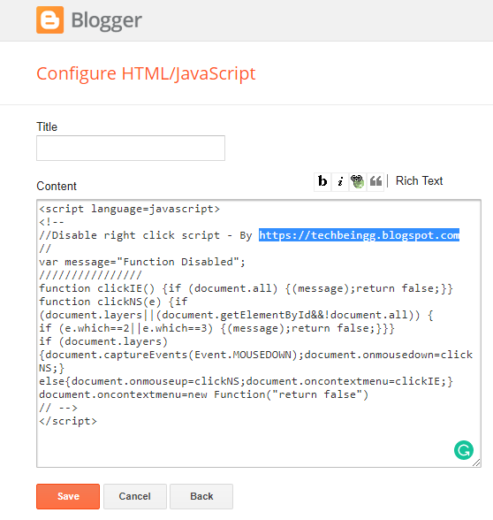Click the Save button
This screenshot has width=493, height=520.
pos(68,496)
